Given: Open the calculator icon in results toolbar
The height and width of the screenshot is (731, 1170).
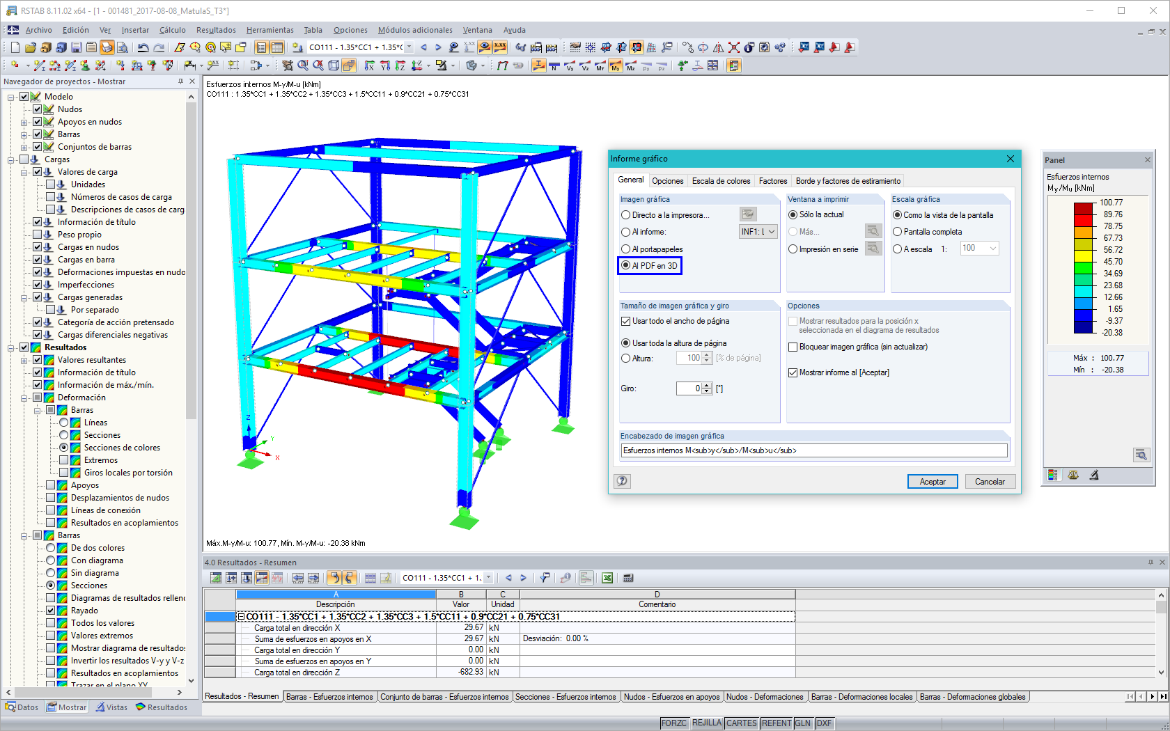Looking at the screenshot, I should 628,578.
